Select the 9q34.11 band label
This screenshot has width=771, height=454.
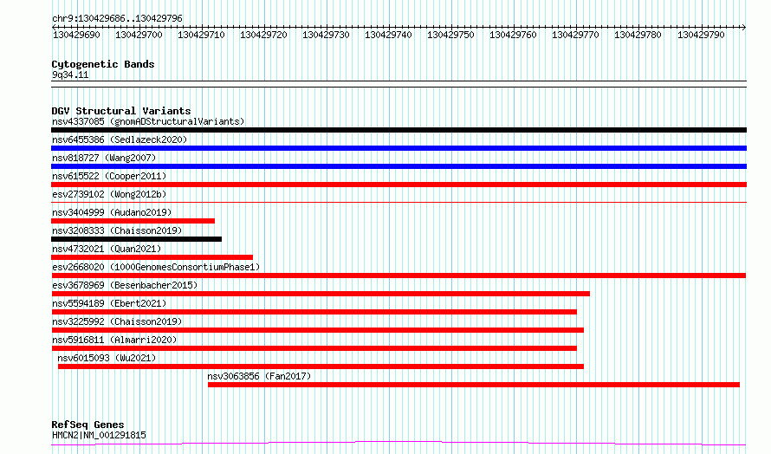[x=70, y=75]
